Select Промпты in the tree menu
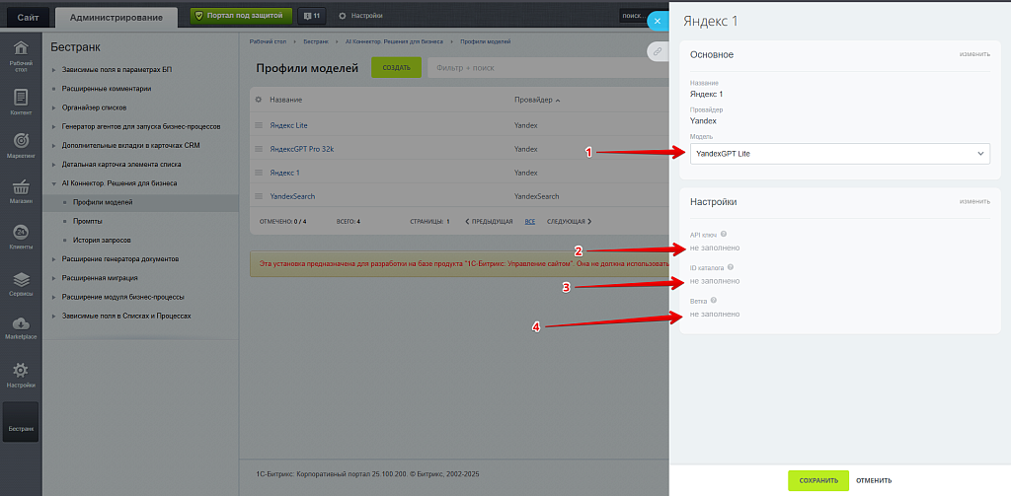The height and width of the screenshot is (496, 1011). (x=87, y=221)
